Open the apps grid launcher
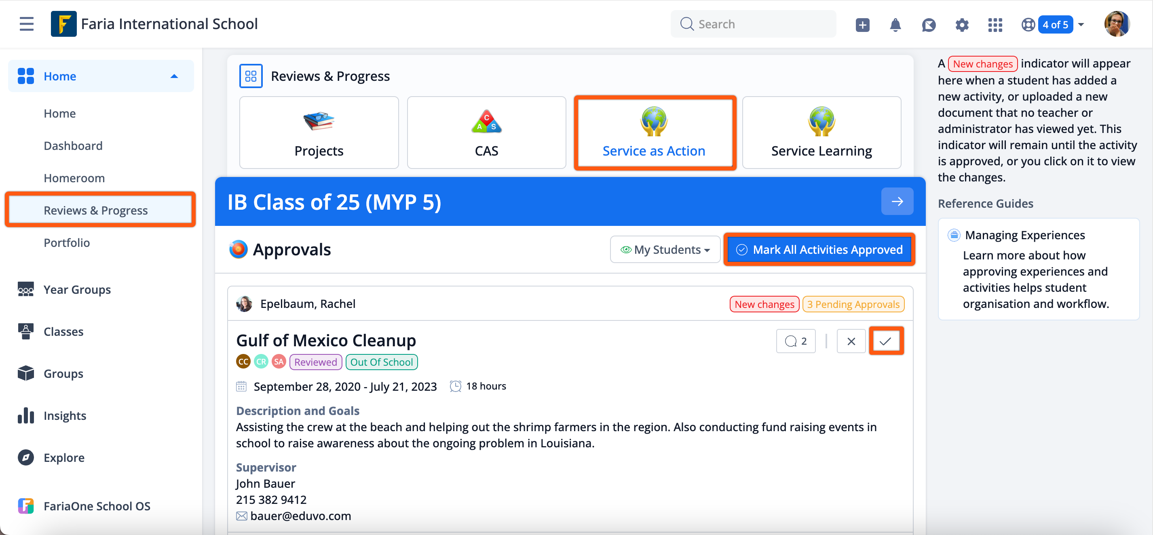This screenshot has height=535, width=1153. (x=995, y=25)
